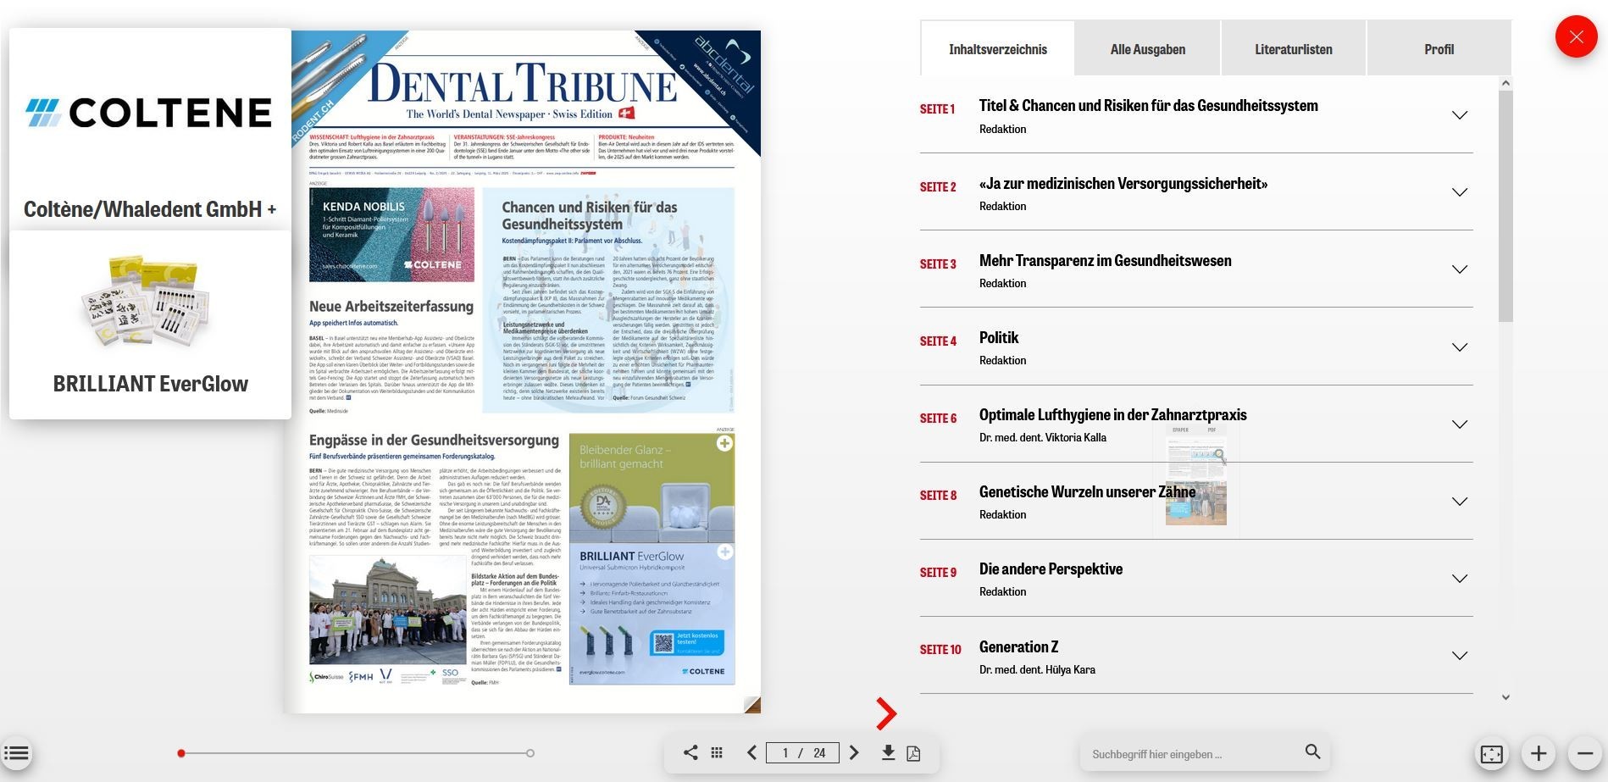The height and width of the screenshot is (782, 1608).
Task: Open article 'Generation Z'
Action: coord(1018,647)
